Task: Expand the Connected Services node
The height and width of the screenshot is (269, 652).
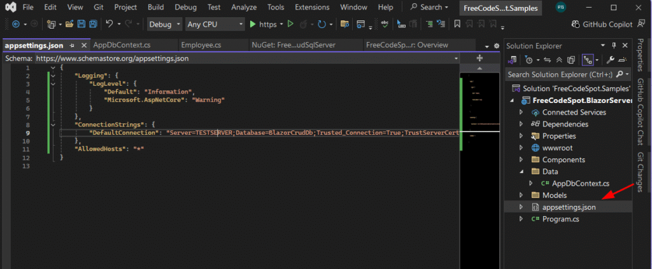Action: click(x=521, y=112)
